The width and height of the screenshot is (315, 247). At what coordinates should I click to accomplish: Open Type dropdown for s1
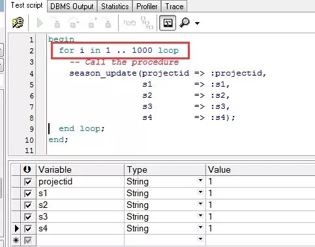tap(200, 192)
